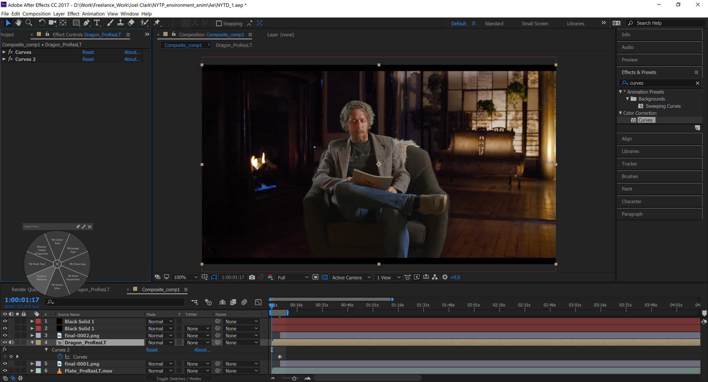Collapse the Animation Presets folder
Viewport: 708px width, 382px height.
[620, 92]
